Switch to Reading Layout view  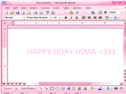click(x=20, y=84)
